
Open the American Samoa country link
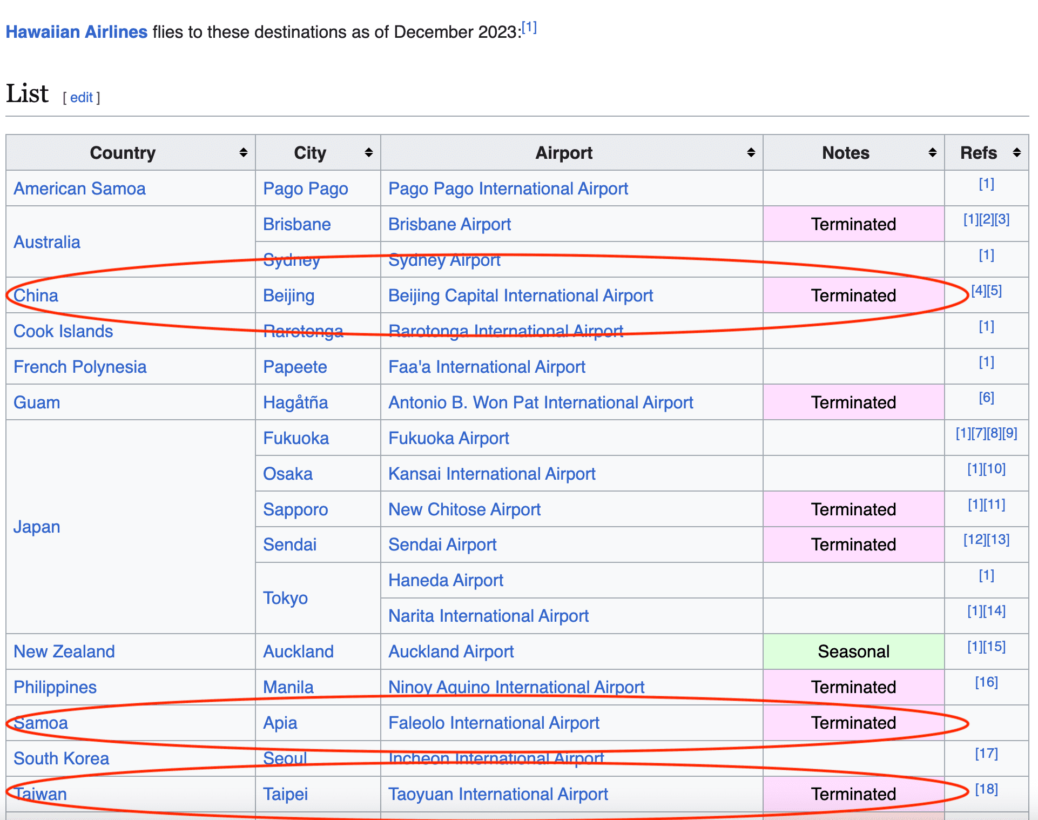[x=79, y=189]
